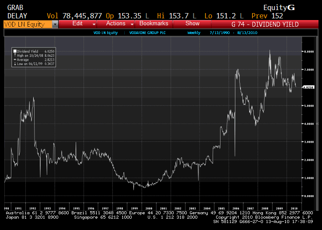Click the Average legend marker icon

coord(15,60)
